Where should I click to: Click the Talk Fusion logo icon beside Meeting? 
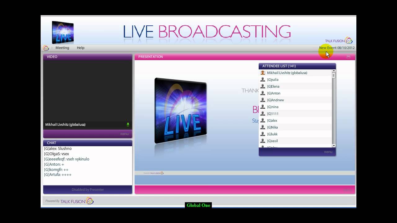pos(46,48)
